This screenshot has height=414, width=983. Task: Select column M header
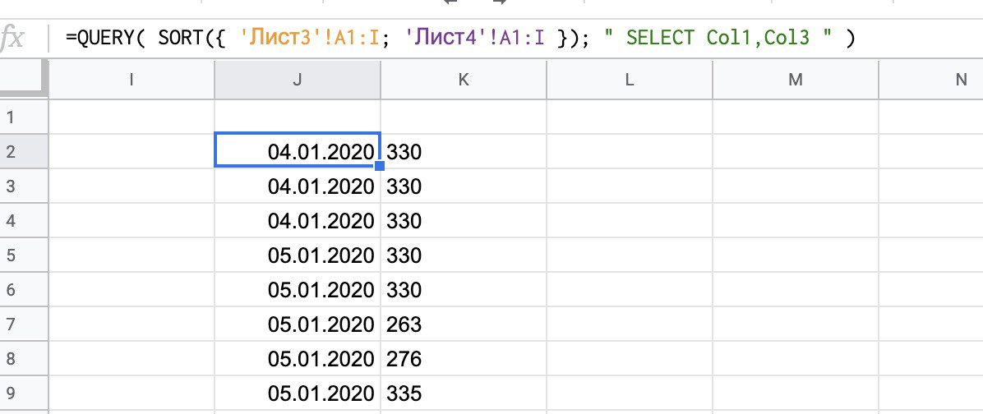click(796, 80)
